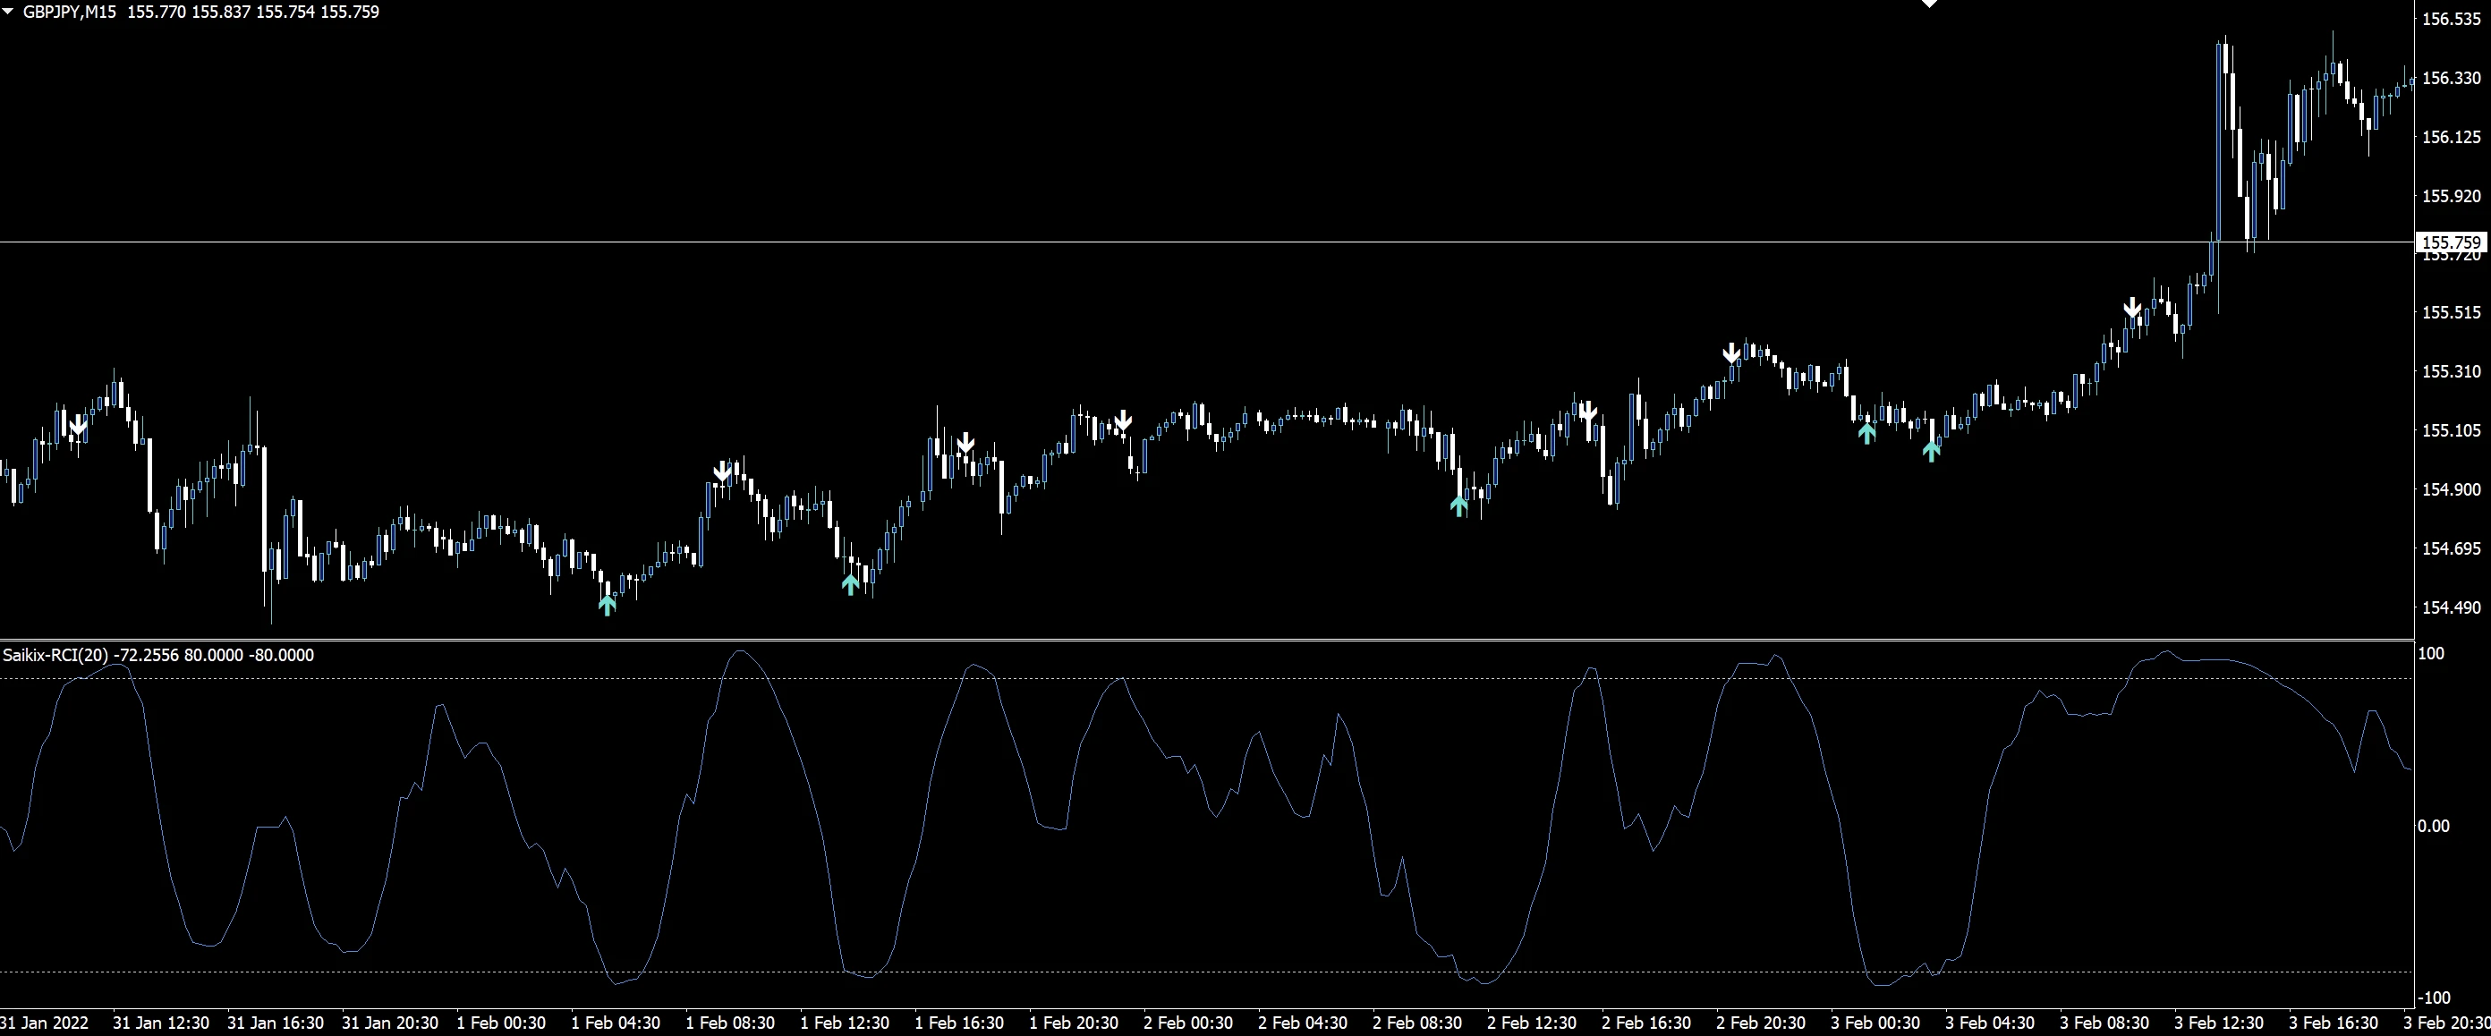Select the white down arrow near 1 Feb 08:30
This screenshot has width=2491, height=1036.
(x=722, y=471)
